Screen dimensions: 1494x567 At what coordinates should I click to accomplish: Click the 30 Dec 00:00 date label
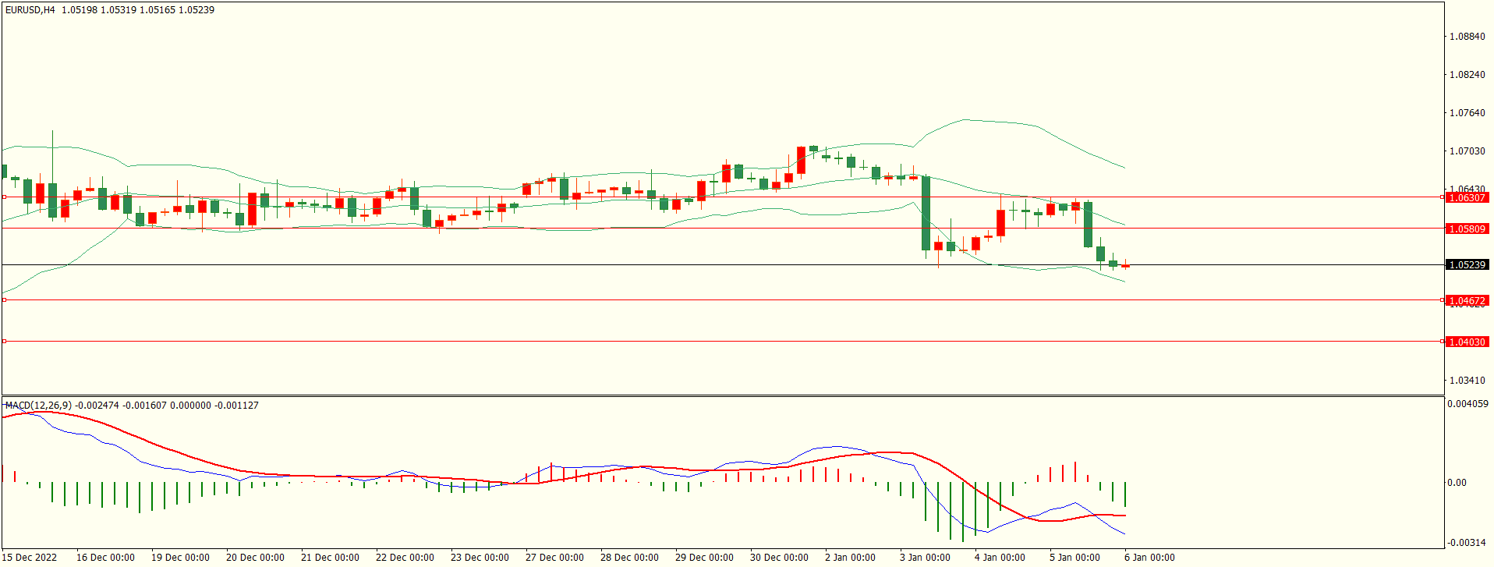point(779,558)
